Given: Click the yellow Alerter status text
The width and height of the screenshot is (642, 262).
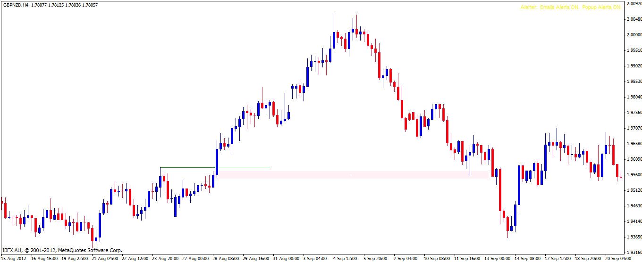Looking at the screenshot, I should pyautogui.click(x=570, y=8).
